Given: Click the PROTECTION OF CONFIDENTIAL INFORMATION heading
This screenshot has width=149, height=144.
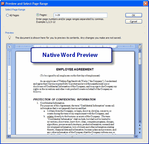Looking at the screenshot, I should [x=65, y=99].
